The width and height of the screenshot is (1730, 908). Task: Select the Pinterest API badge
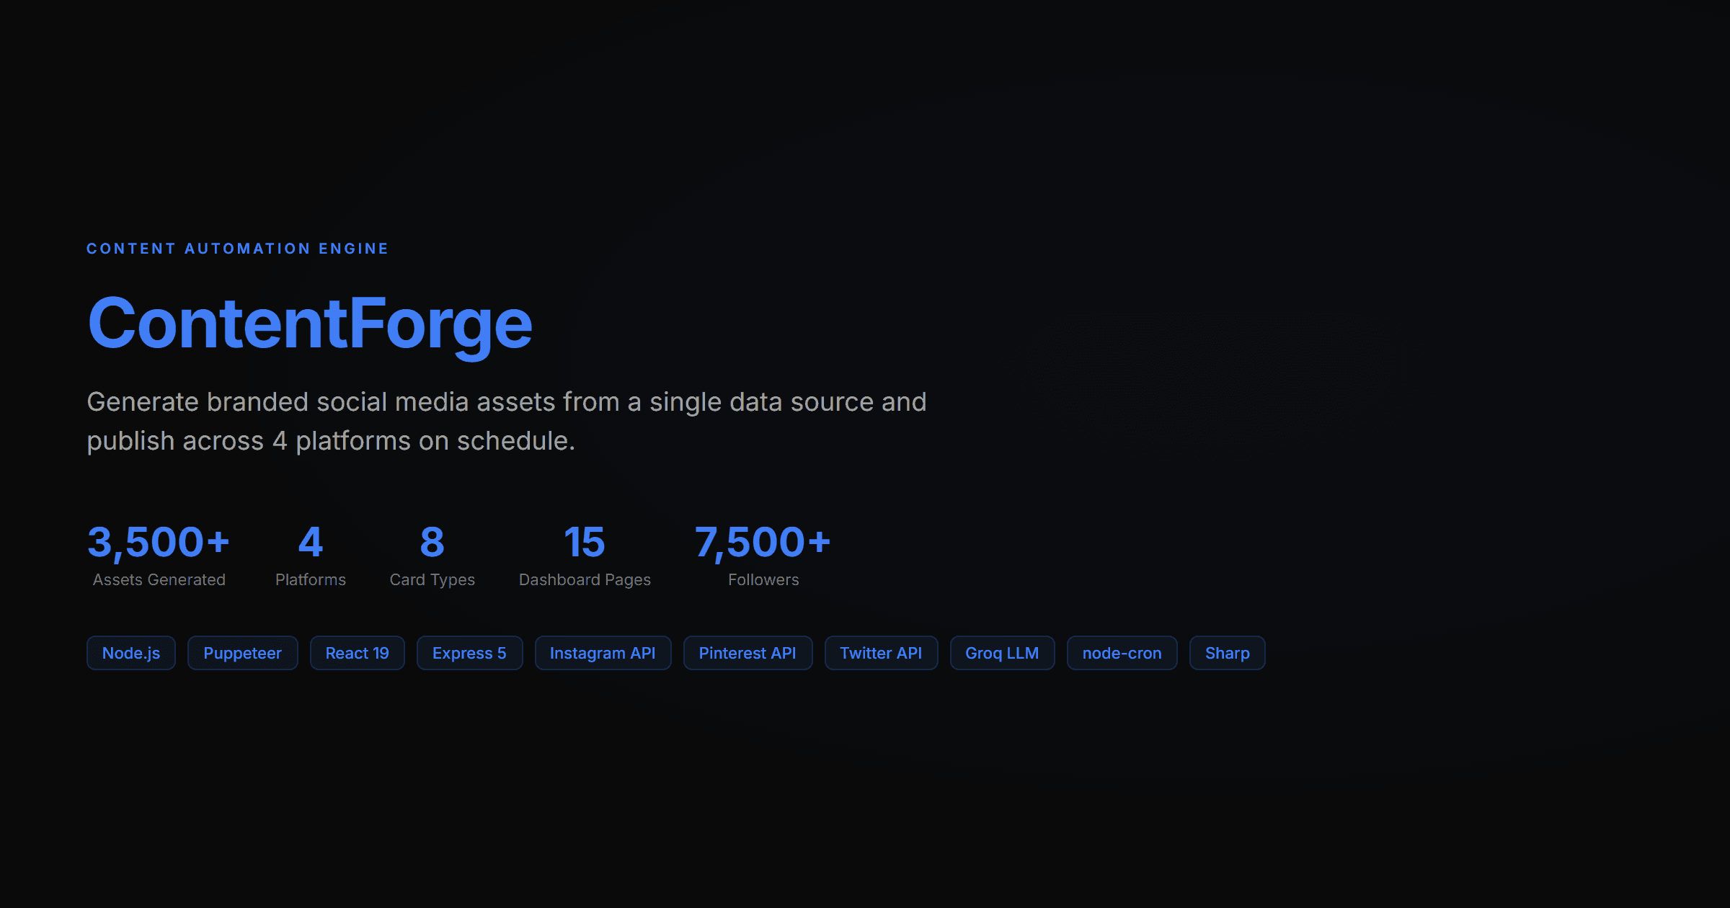coord(748,652)
